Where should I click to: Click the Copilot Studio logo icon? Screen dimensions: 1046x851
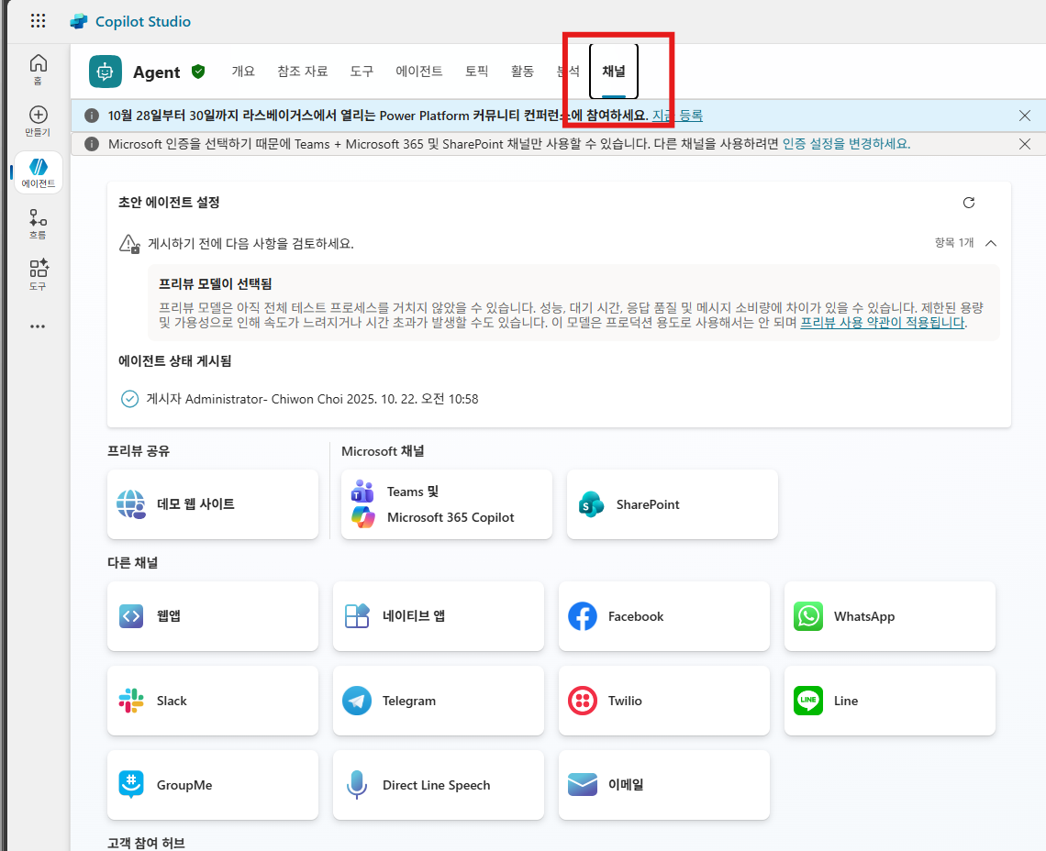pyautogui.click(x=79, y=21)
